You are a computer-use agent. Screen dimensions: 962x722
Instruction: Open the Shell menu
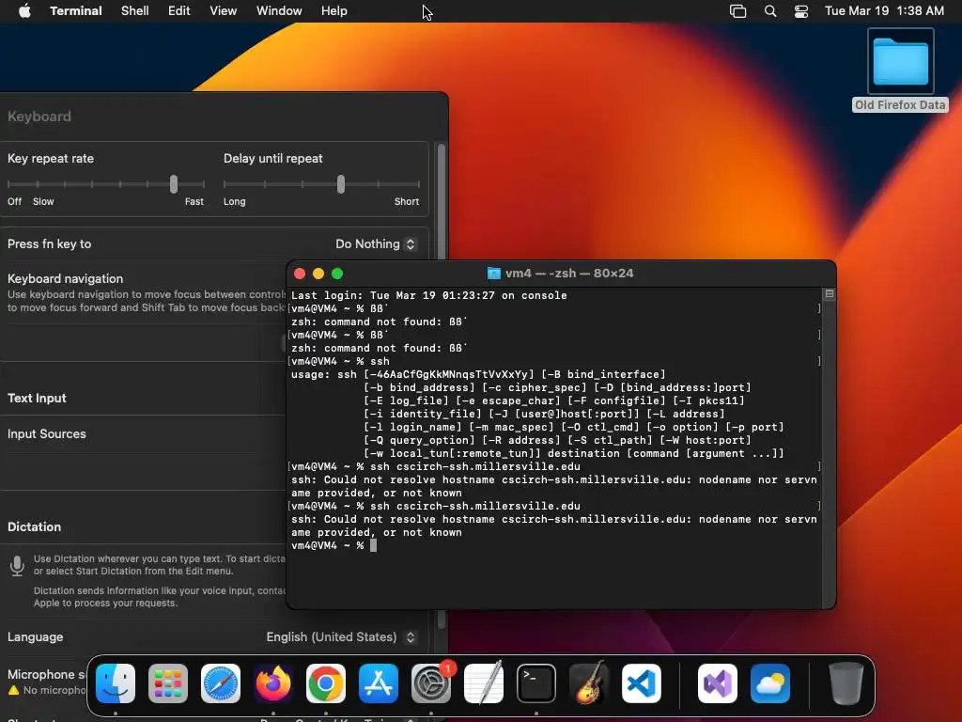(135, 11)
